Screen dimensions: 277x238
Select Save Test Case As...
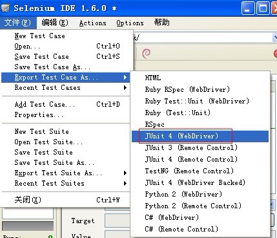pos(66,67)
